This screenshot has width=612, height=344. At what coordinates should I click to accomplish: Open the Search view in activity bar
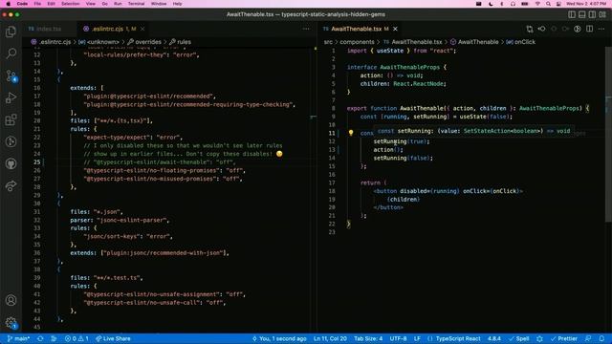11,54
